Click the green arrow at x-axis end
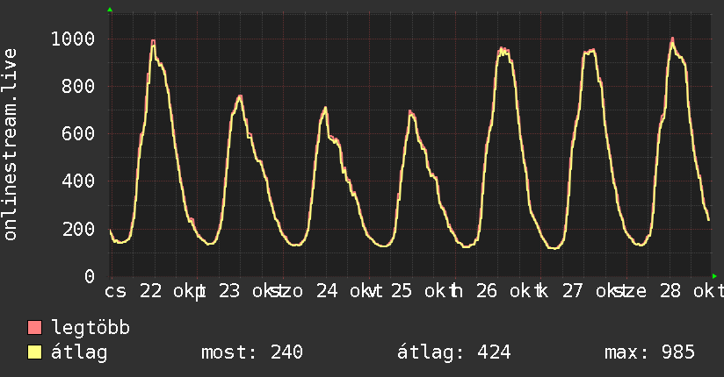Screen dimensions: 724x377 click(714, 276)
